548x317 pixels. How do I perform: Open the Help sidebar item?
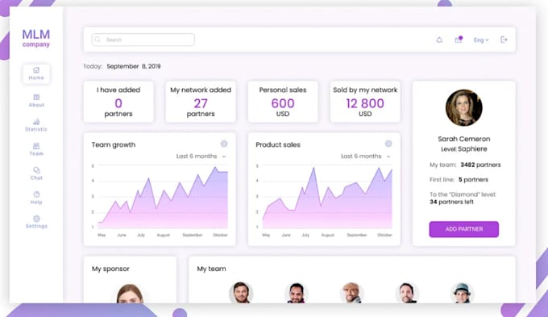pos(36,198)
